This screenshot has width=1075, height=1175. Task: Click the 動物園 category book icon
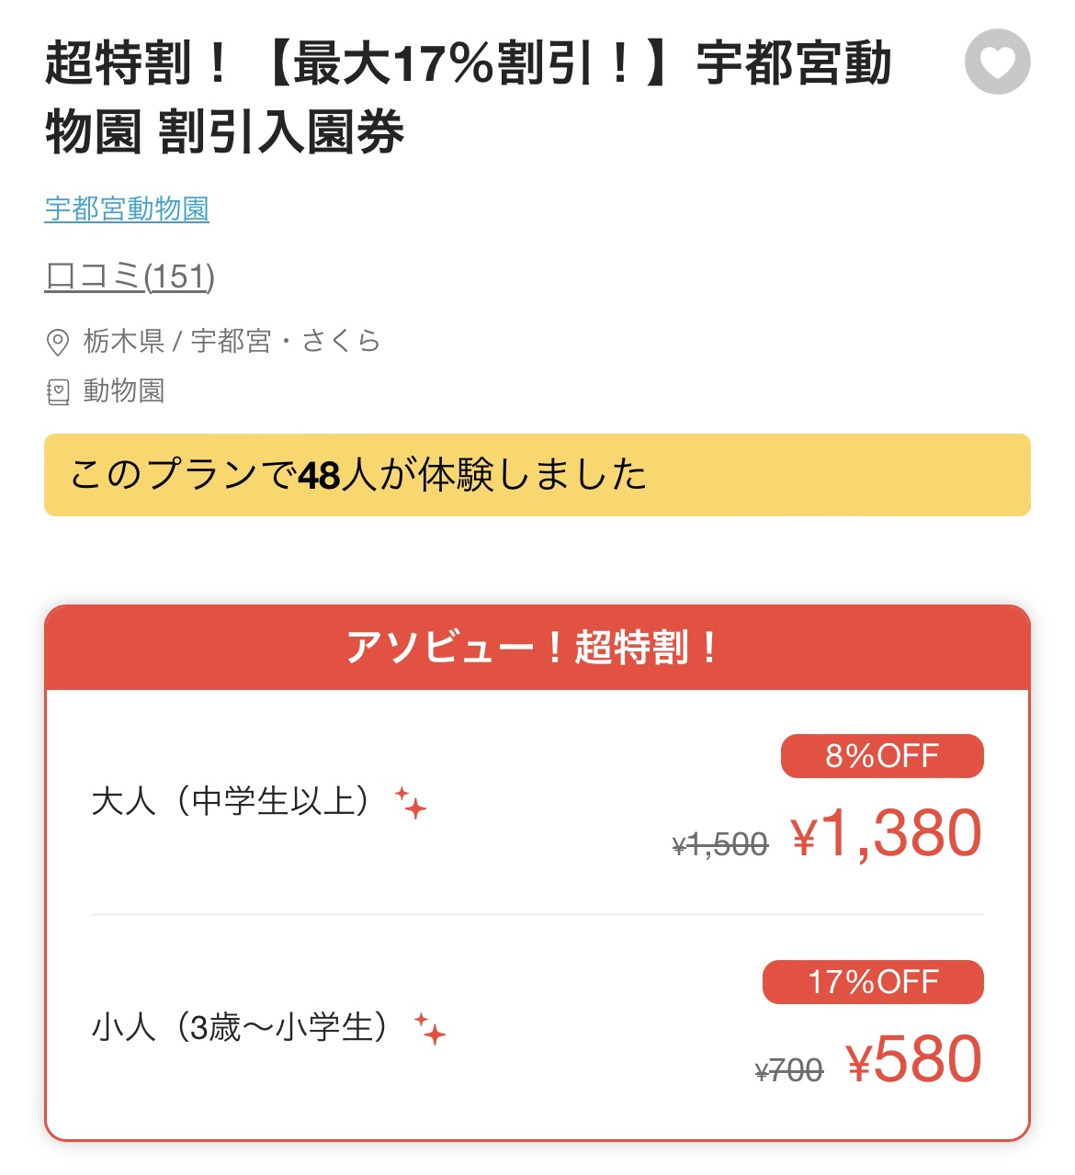coord(57,392)
